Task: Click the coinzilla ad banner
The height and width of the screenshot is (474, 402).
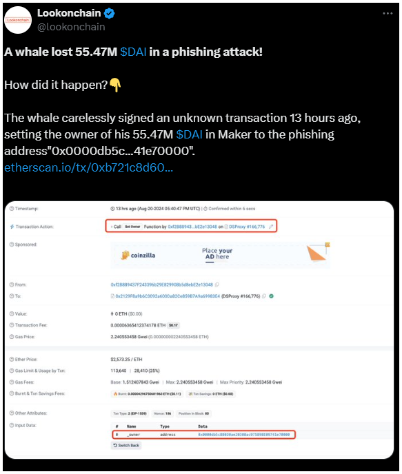Action: pyautogui.click(x=220, y=255)
